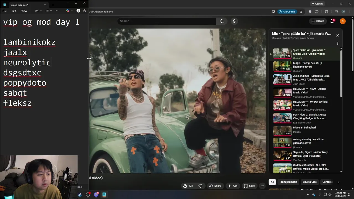Select currently playing 'para pilitin ka' item

(304, 54)
